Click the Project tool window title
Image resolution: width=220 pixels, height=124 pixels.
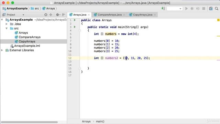click(11, 15)
